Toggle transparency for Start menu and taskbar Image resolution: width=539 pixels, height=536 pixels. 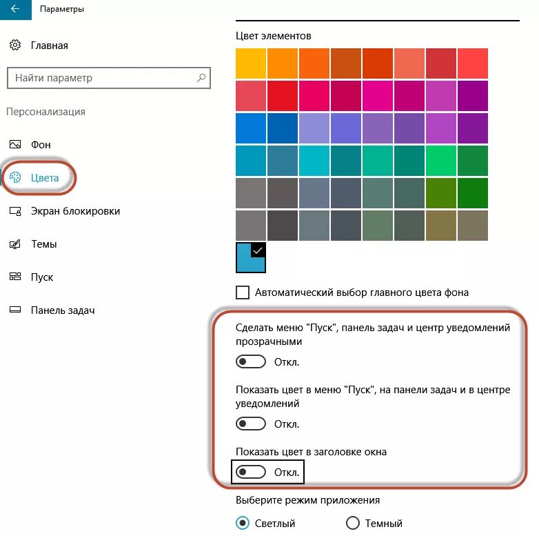point(251,362)
